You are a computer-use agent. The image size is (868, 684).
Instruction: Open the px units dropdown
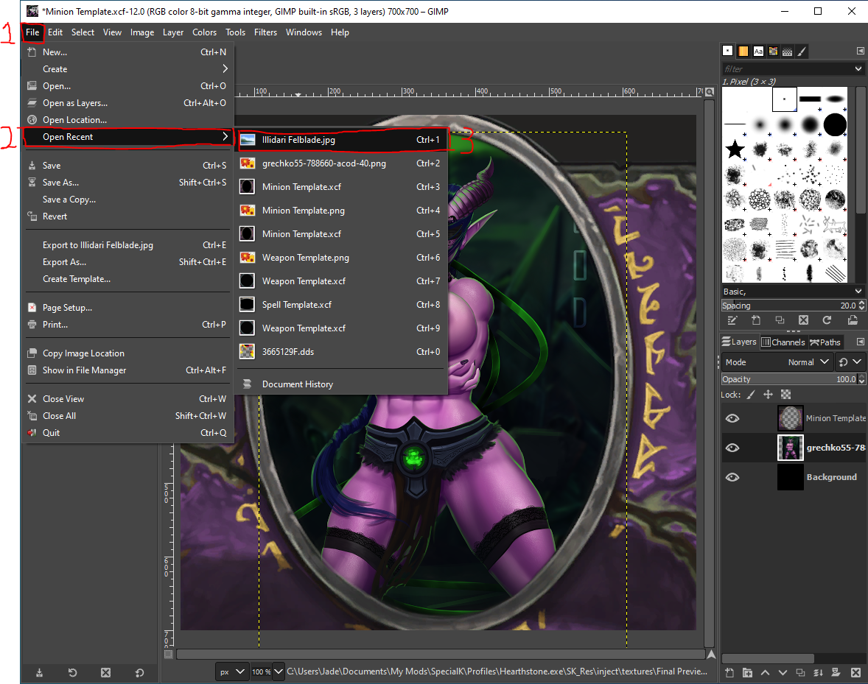[x=231, y=671]
